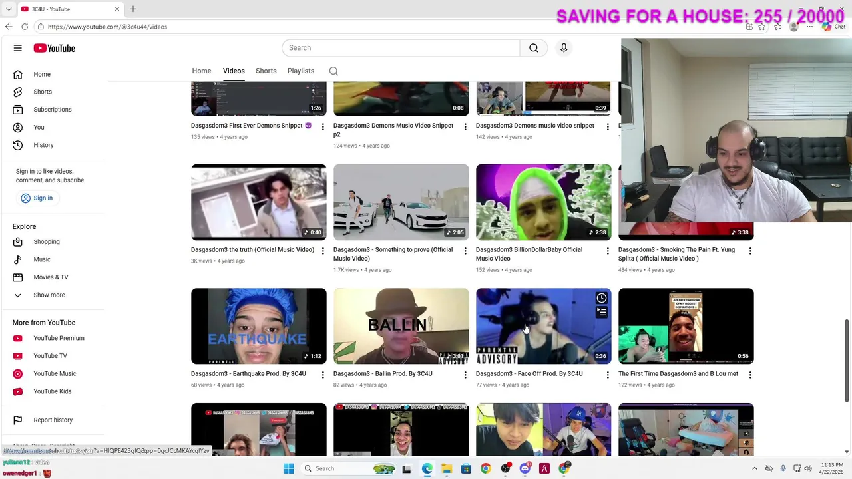
Task: Open File Explorer from the taskbar
Action: (x=447, y=468)
